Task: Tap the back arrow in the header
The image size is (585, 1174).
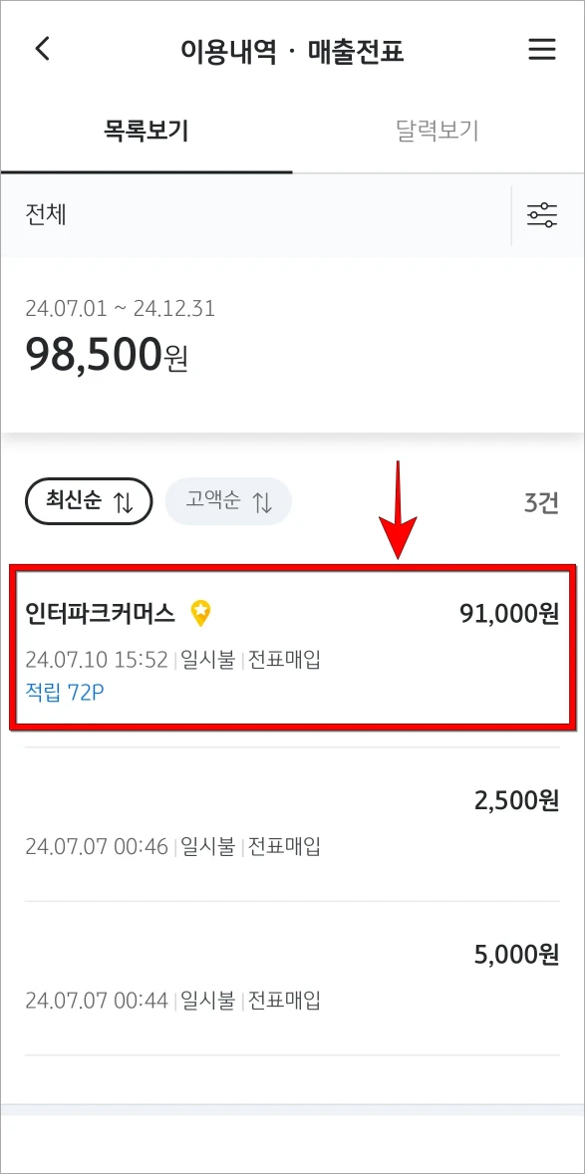Action: [41, 49]
